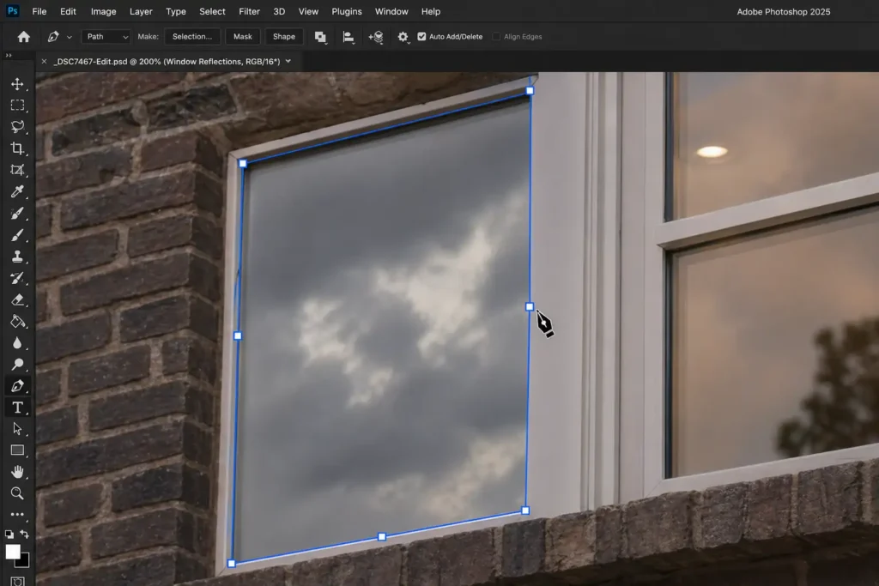
Task: Select the Hand tool
Action: (17, 472)
